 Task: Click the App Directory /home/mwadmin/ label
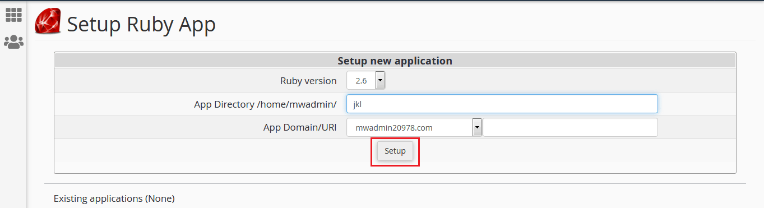(x=266, y=104)
